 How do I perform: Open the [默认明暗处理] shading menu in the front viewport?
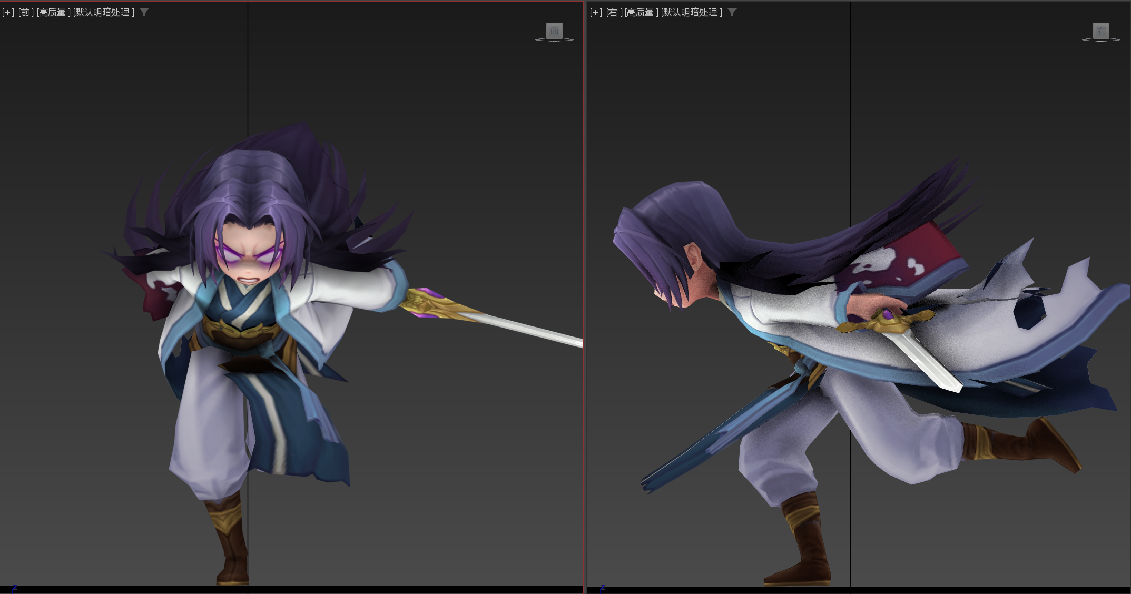tap(104, 12)
